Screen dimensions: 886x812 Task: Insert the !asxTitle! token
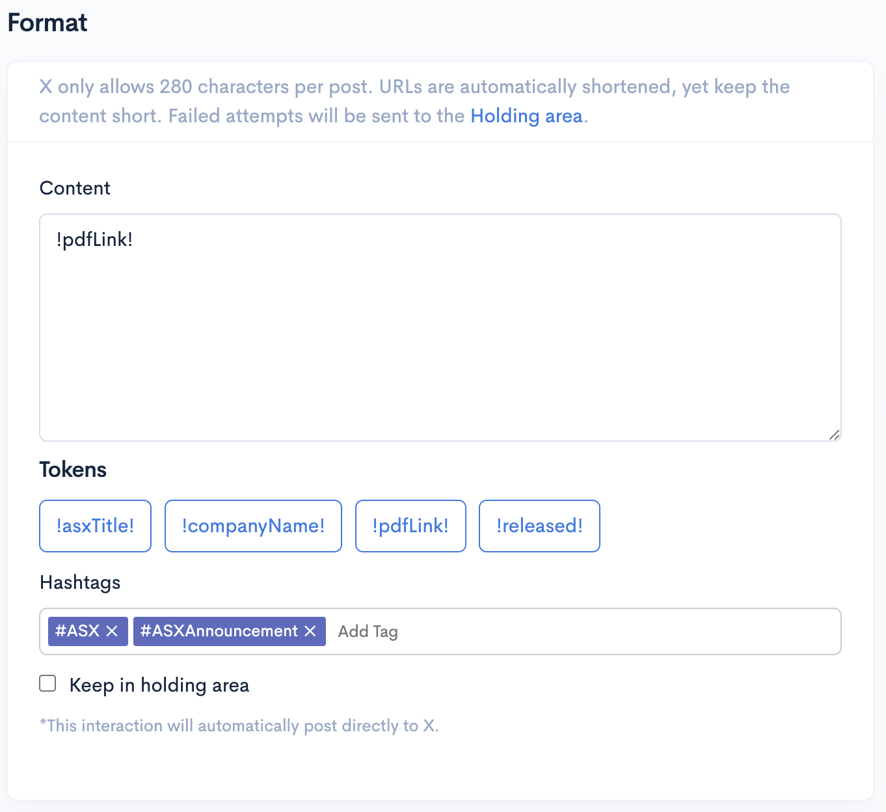pyautogui.click(x=95, y=526)
